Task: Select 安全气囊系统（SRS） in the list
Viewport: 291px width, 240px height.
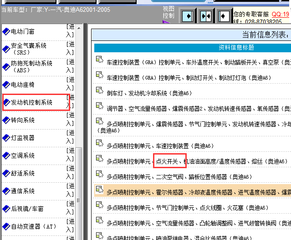Action: 29,49
